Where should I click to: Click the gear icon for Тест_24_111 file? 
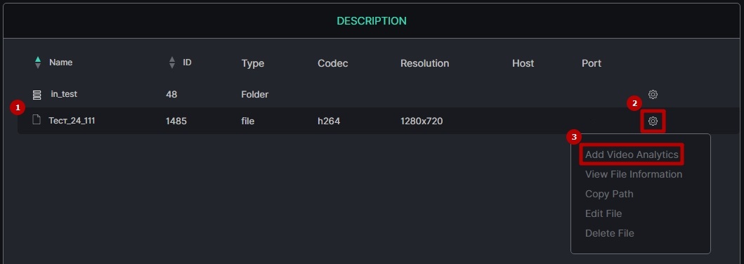point(653,121)
